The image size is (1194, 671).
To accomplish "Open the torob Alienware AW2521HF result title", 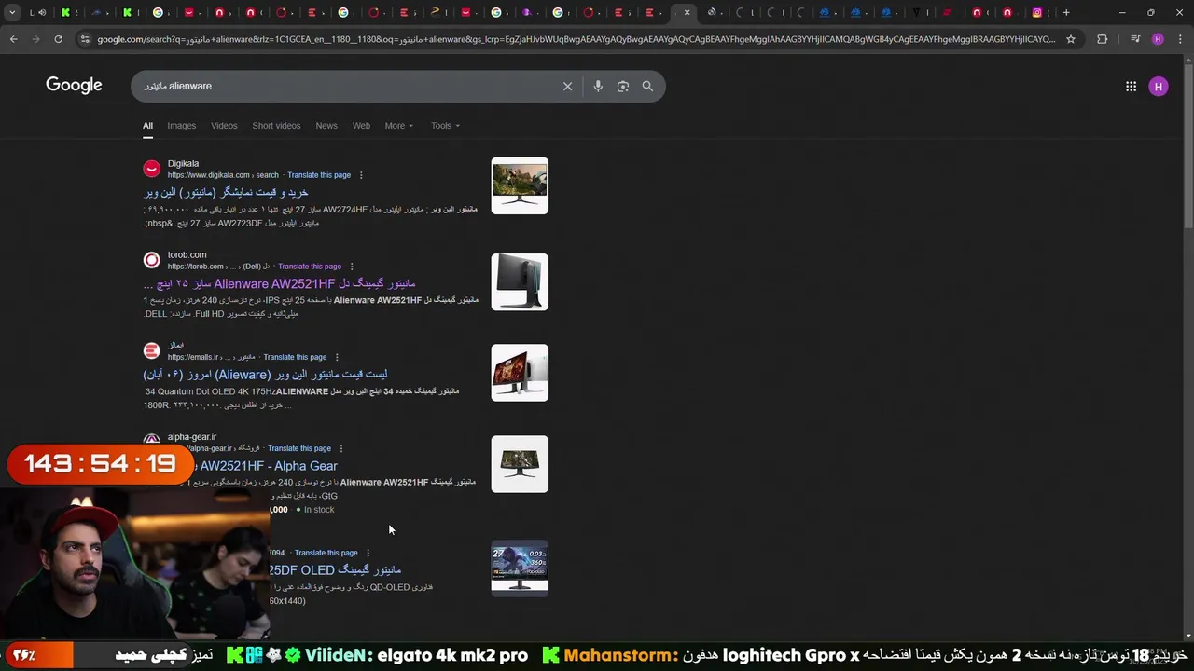I will [x=280, y=283].
